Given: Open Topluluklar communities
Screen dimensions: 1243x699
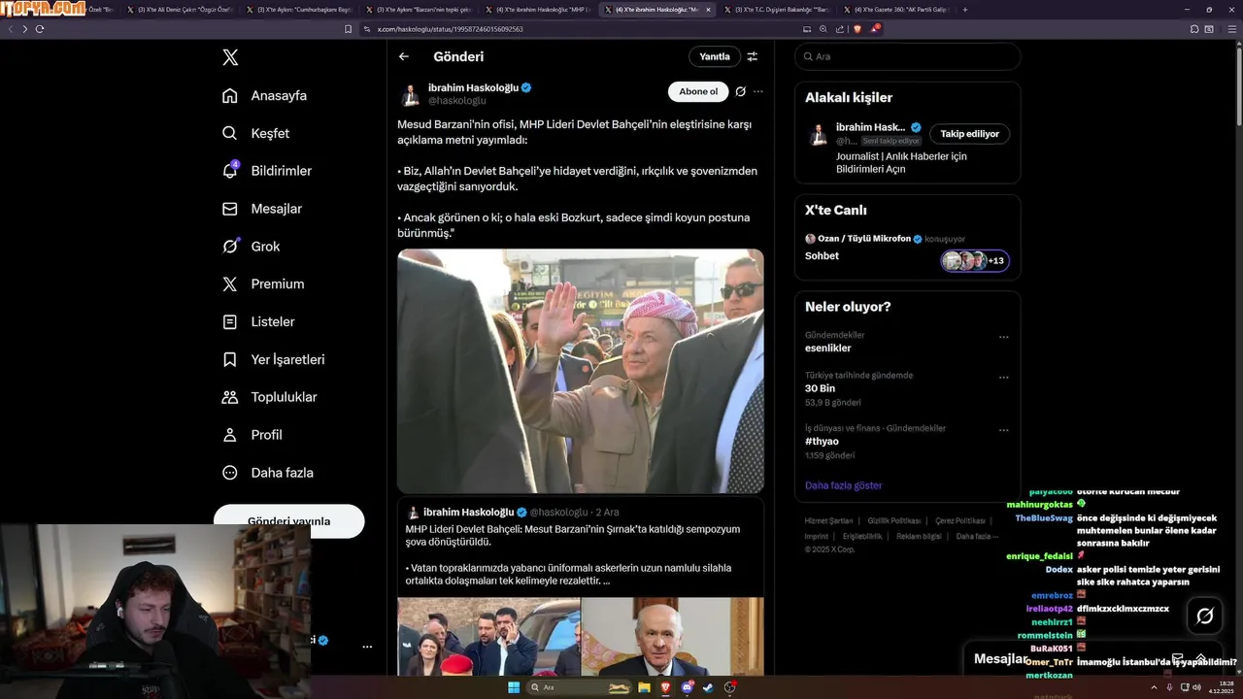Looking at the screenshot, I should pyautogui.click(x=269, y=397).
